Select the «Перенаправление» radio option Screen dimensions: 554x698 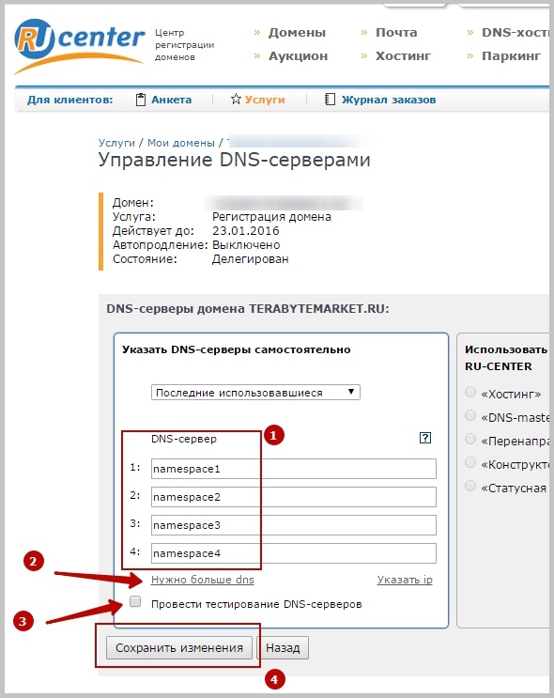(x=470, y=439)
